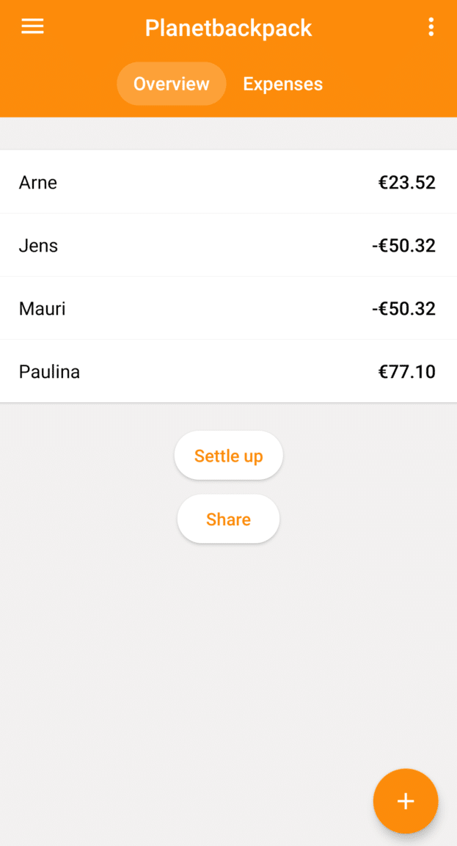Click Paulina's €77.10 balance amount
This screenshot has height=846, width=457.
click(x=406, y=372)
